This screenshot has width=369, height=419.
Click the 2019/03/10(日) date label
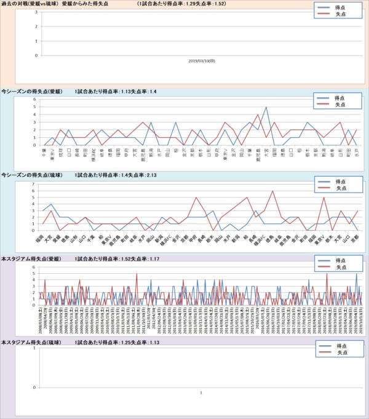tap(202, 61)
